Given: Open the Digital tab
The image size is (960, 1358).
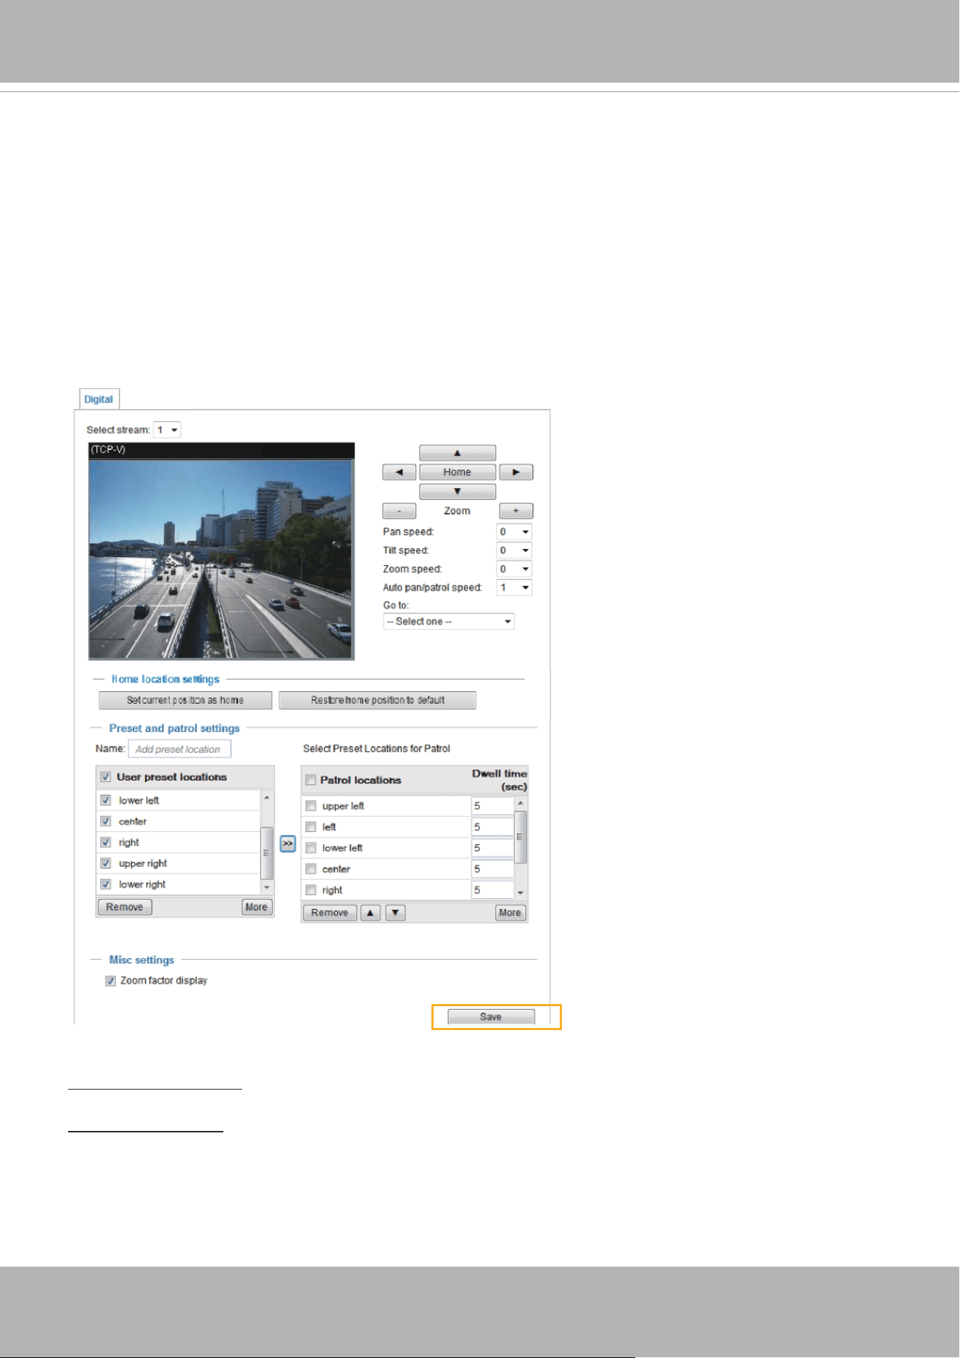Looking at the screenshot, I should 99,400.
